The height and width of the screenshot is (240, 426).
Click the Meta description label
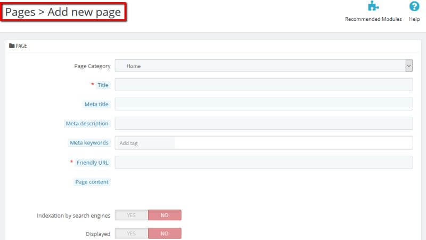87,124
